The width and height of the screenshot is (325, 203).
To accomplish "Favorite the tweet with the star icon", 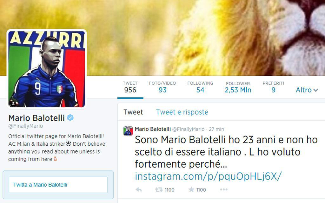I will click(x=191, y=190).
